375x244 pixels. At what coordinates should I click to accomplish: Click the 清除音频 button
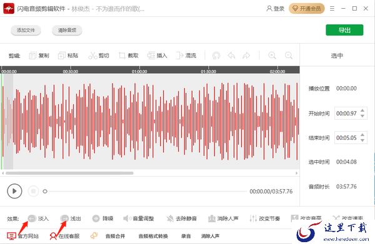point(67,31)
